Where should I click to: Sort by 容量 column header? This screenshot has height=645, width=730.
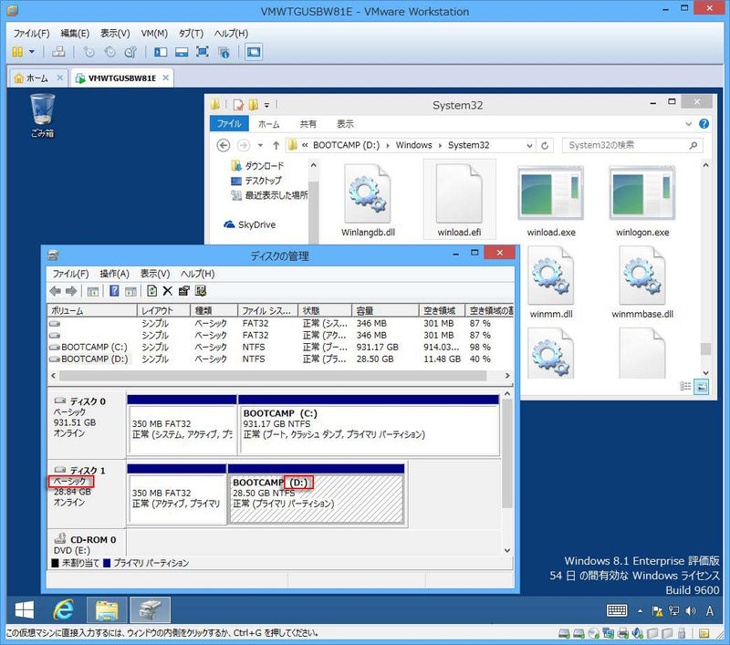tap(384, 310)
